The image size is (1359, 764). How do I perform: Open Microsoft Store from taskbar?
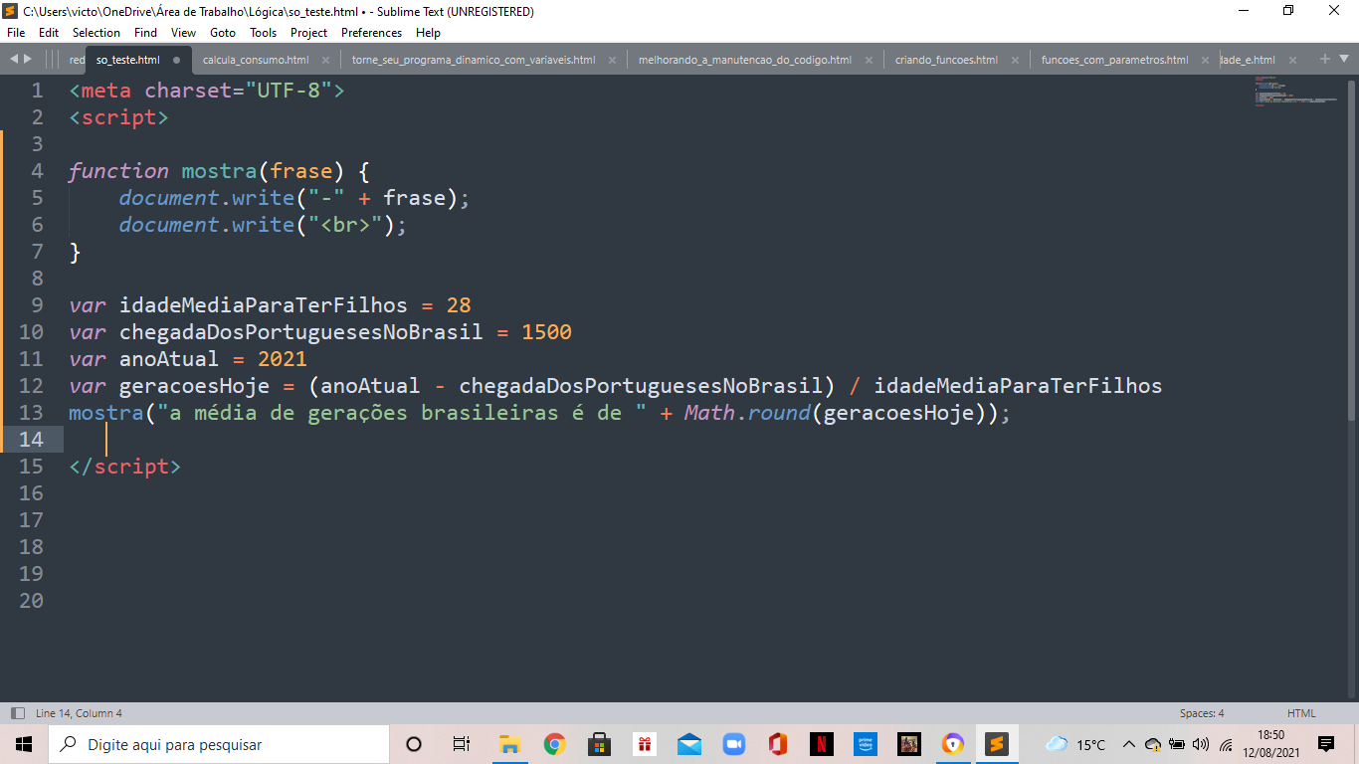click(599, 744)
